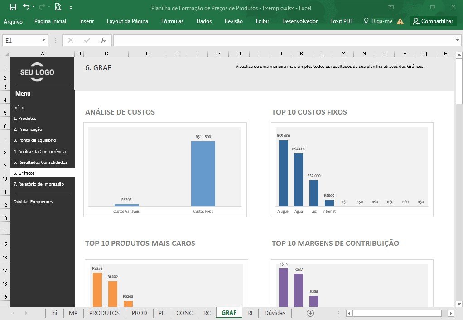Open the Undo history dropdown arrow

pos(34,7)
